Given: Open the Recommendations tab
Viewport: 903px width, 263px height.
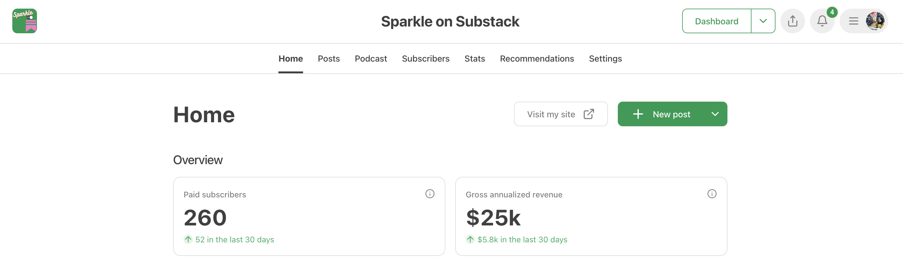Looking at the screenshot, I should [537, 59].
